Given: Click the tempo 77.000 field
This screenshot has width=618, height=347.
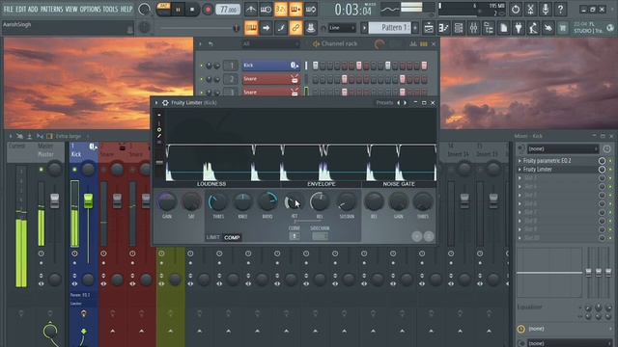Looking at the screenshot, I should click(x=228, y=10).
